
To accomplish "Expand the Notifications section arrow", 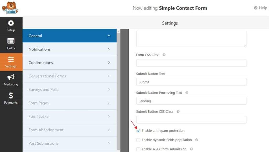I will (109, 49).
